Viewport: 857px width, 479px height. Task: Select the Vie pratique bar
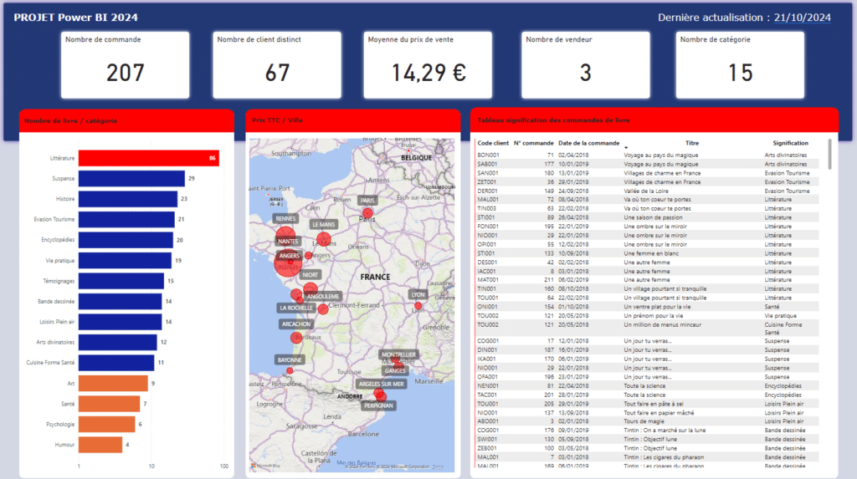126,261
